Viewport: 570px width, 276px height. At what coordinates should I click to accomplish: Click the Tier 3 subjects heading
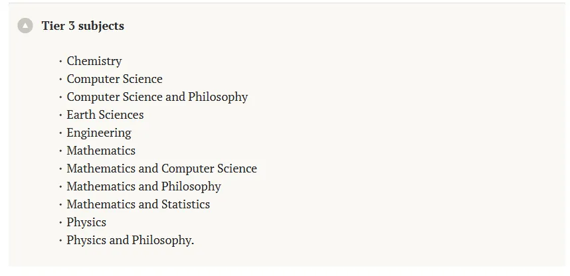pos(82,26)
